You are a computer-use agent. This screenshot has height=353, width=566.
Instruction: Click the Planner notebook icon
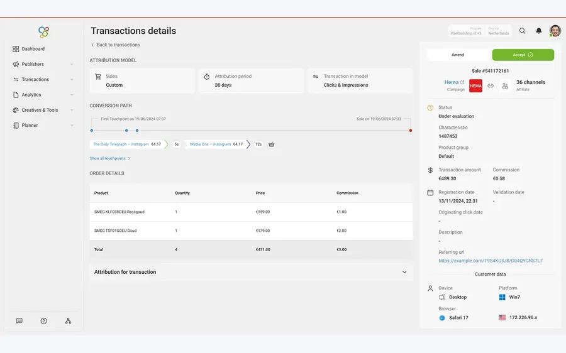coord(16,126)
